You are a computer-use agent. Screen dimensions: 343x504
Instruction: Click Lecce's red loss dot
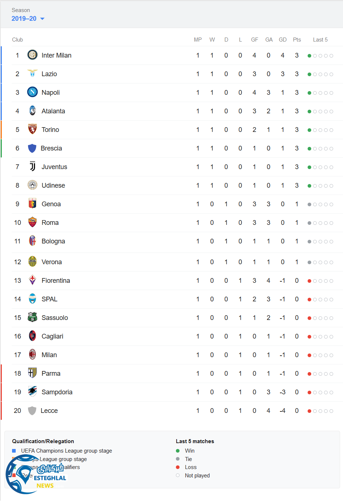(x=309, y=411)
